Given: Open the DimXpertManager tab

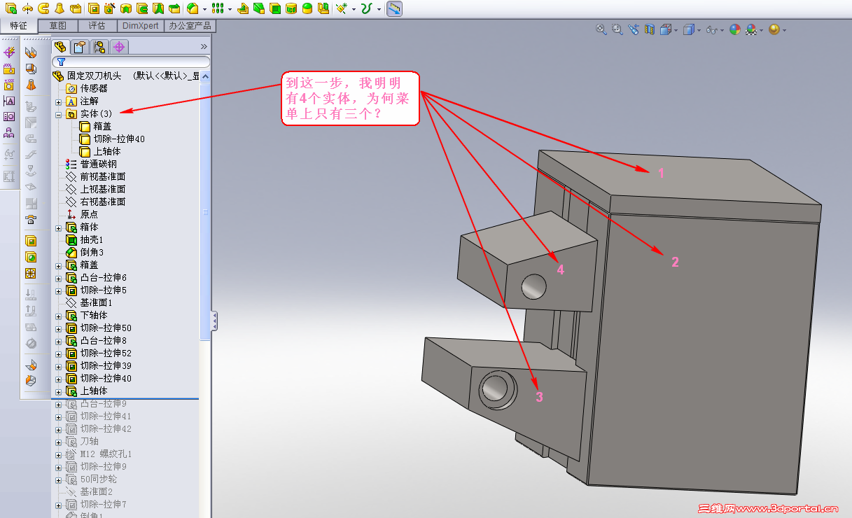Looking at the screenshot, I should pyautogui.click(x=119, y=47).
